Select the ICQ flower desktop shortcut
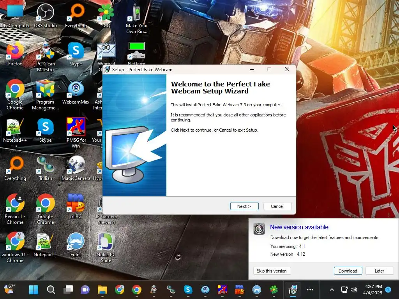Image resolution: width=399 pixels, height=299 pixels. 106,16
